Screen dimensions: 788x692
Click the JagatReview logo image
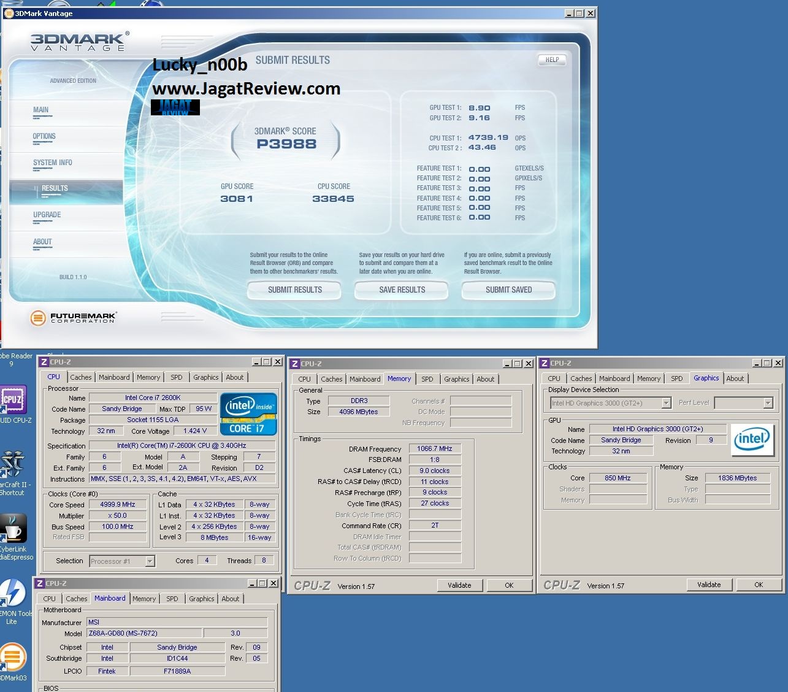coord(175,107)
